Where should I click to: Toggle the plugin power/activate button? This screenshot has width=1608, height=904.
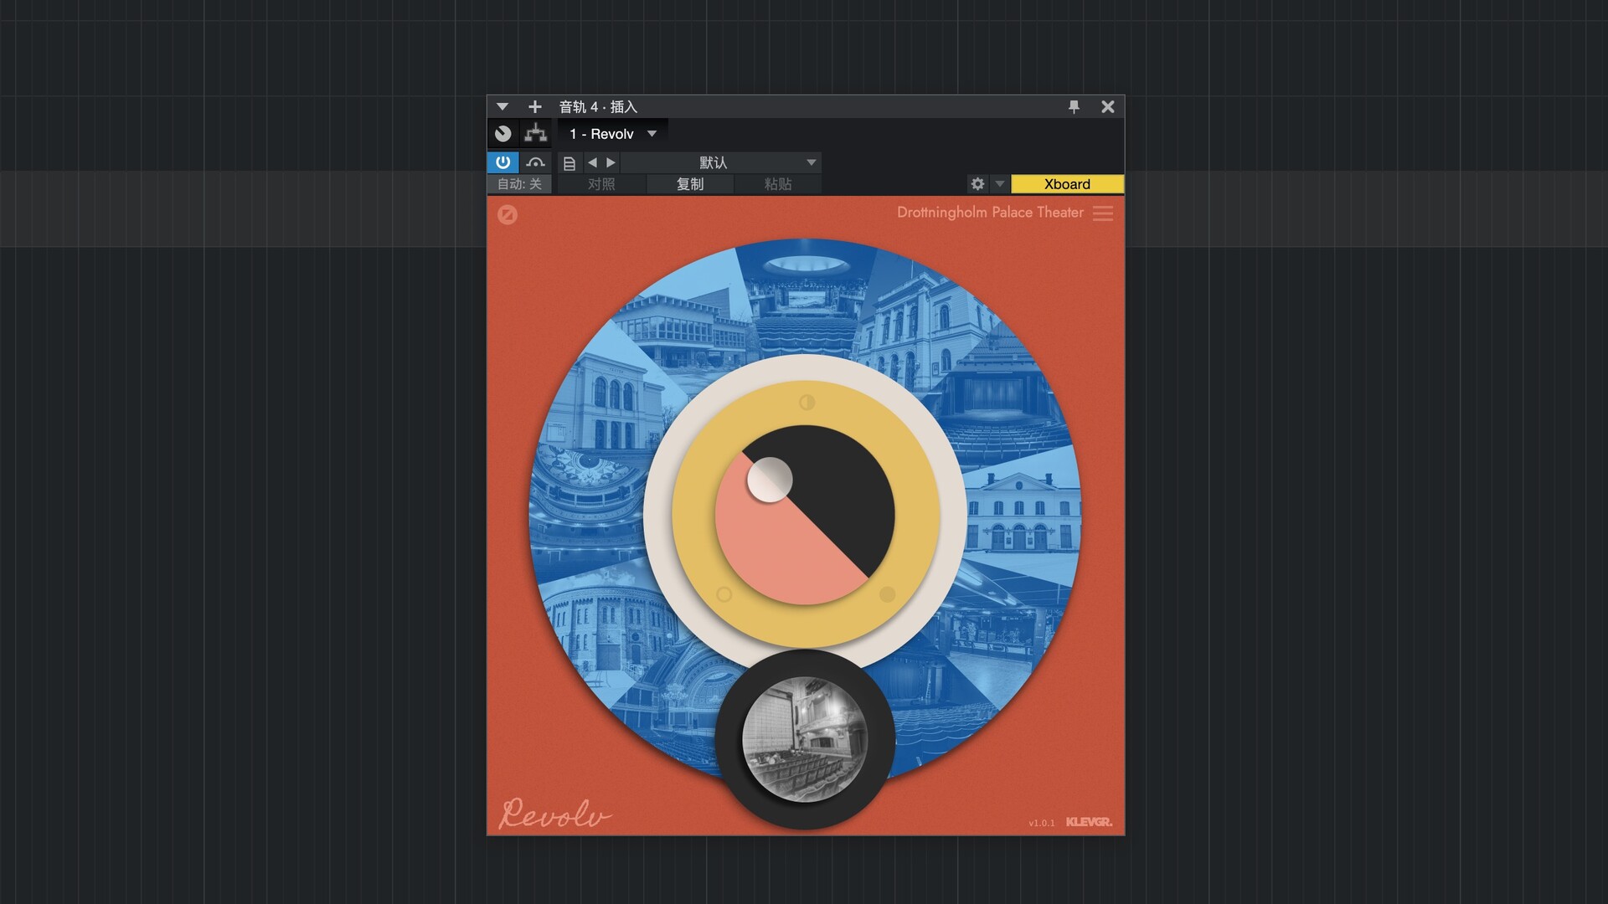pos(502,162)
